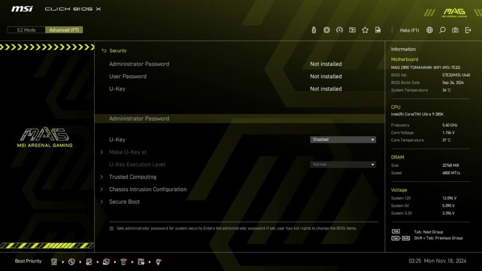Image resolution: width=482 pixels, height=271 pixels.
Task: Expand Trusted Computing submenu
Action: (x=133, y=177)
